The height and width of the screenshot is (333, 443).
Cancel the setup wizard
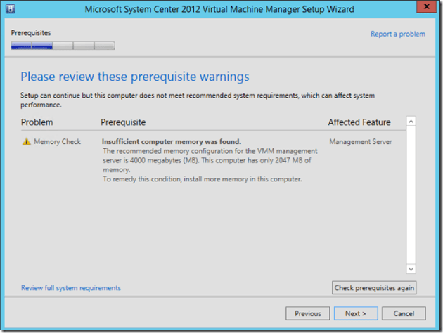click(404, 313)
